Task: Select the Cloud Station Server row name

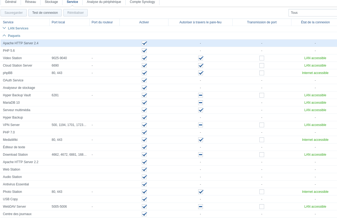Action: point(17,66)
